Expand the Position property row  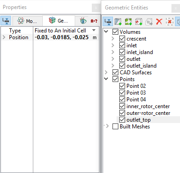(x=4, y=37)
